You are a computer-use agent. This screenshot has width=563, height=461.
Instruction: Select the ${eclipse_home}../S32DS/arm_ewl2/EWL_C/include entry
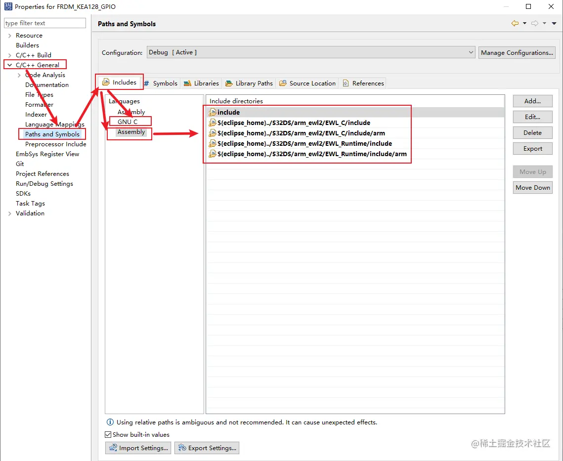[x=355, y=123]
